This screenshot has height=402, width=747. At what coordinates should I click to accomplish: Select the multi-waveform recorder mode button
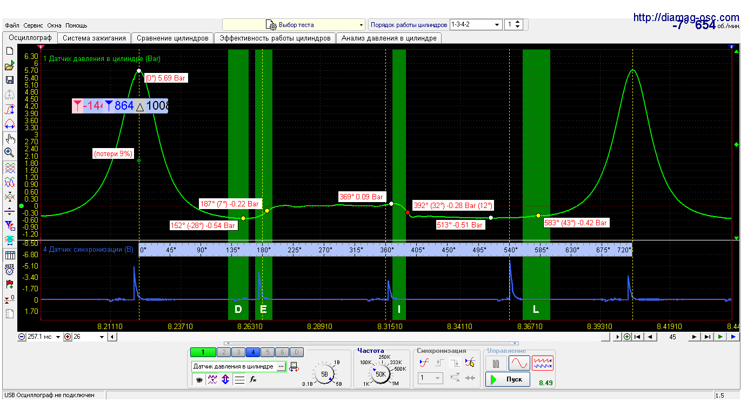coord(543,363)
